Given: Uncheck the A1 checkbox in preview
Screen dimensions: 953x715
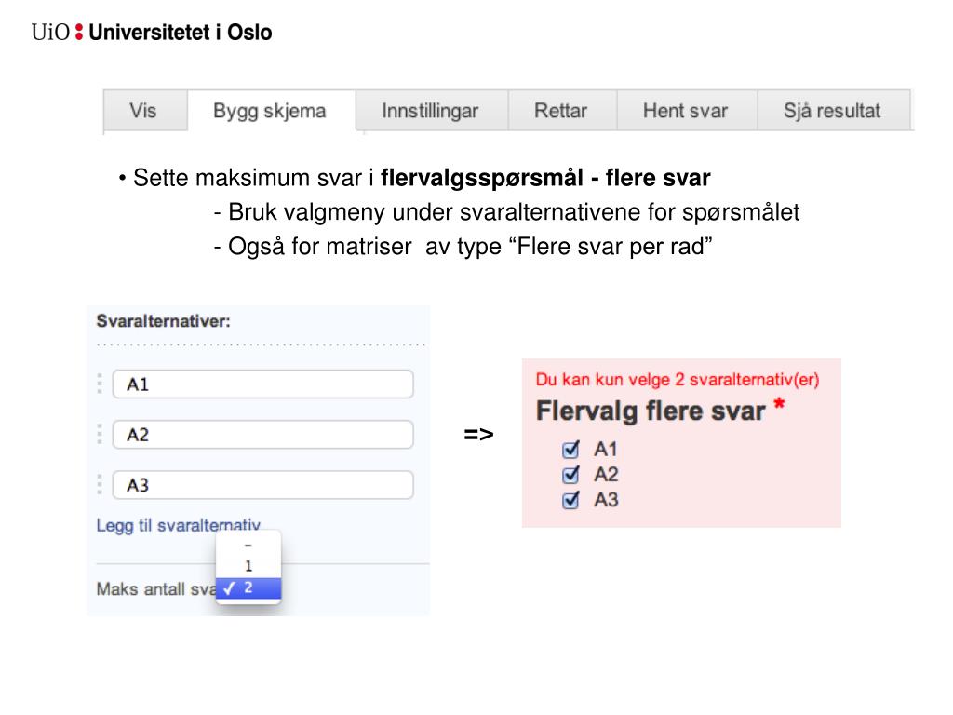Looking at the screenshot, I should pos(570,450).
